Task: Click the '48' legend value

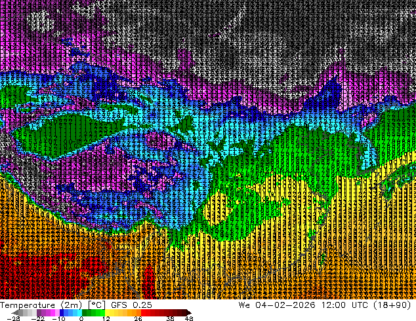Action: (x=189, y=318)
